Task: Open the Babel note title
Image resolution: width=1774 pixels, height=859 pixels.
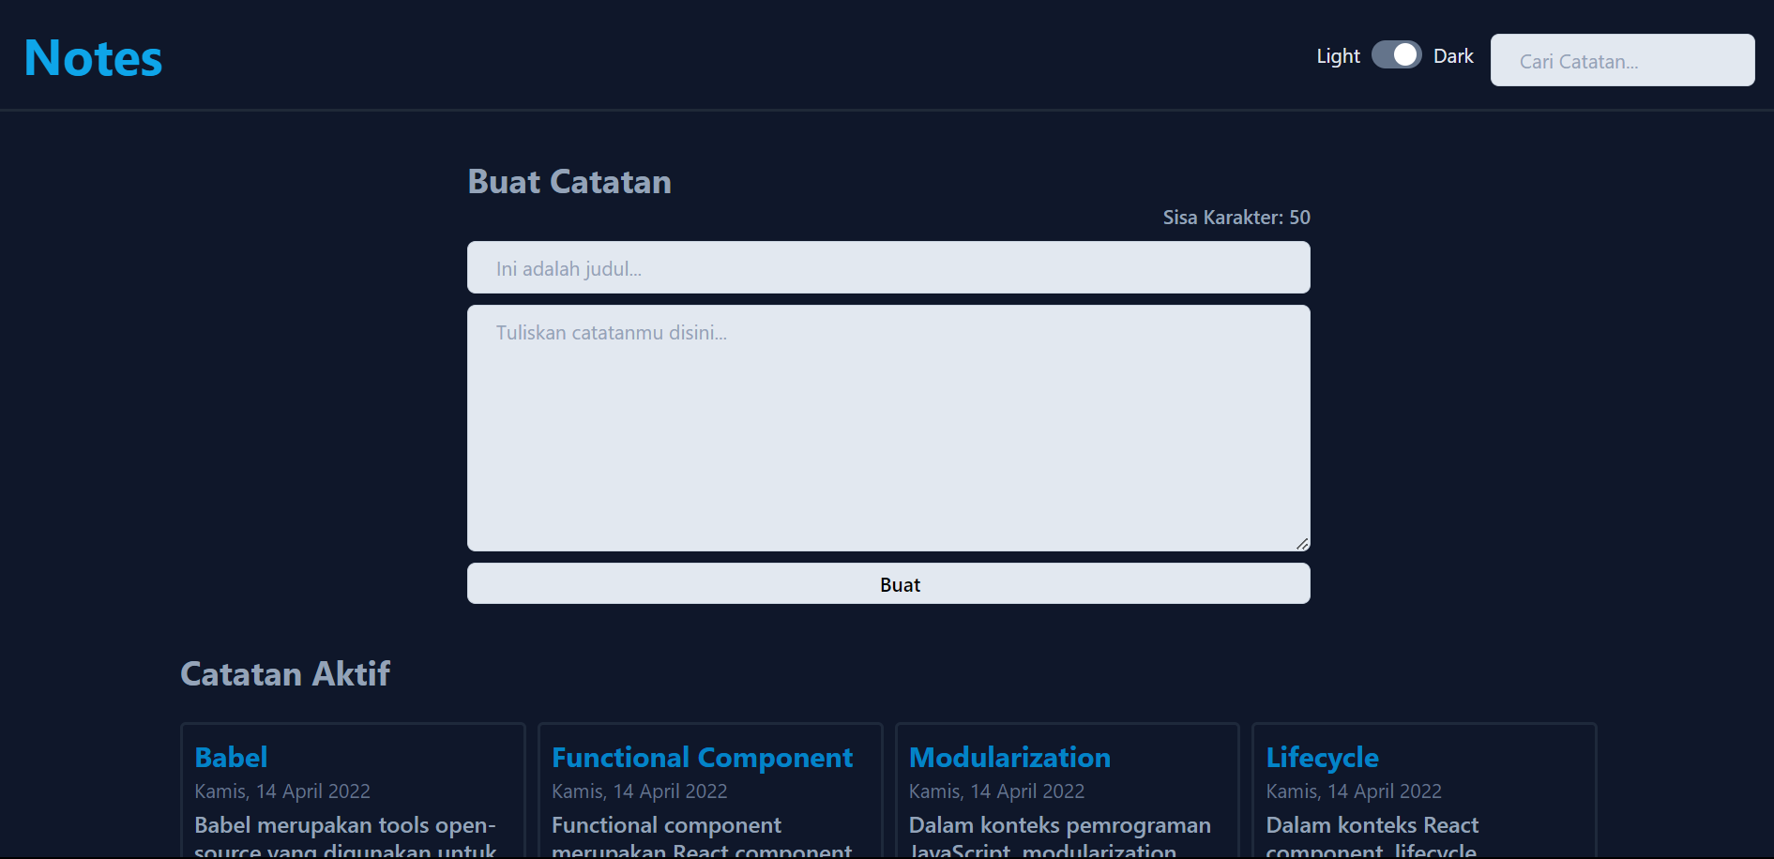Action: 231,757
